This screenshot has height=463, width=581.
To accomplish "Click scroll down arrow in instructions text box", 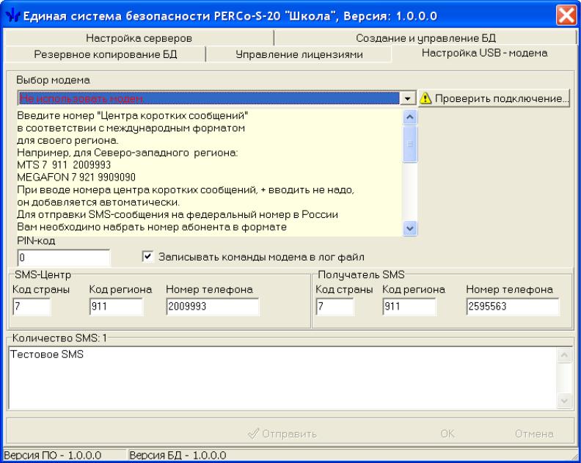I will (x=410, y=228).
